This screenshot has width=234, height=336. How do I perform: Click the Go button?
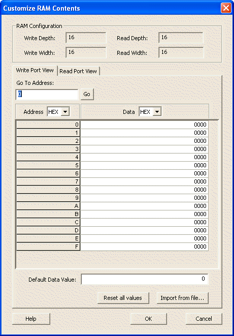point(87,94)
